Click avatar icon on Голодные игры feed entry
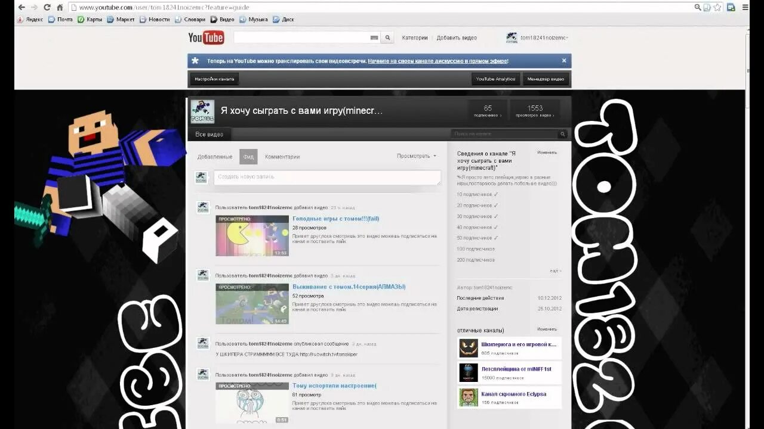The height and width of the screenshot is (429, 764). (x=202, y=207)
